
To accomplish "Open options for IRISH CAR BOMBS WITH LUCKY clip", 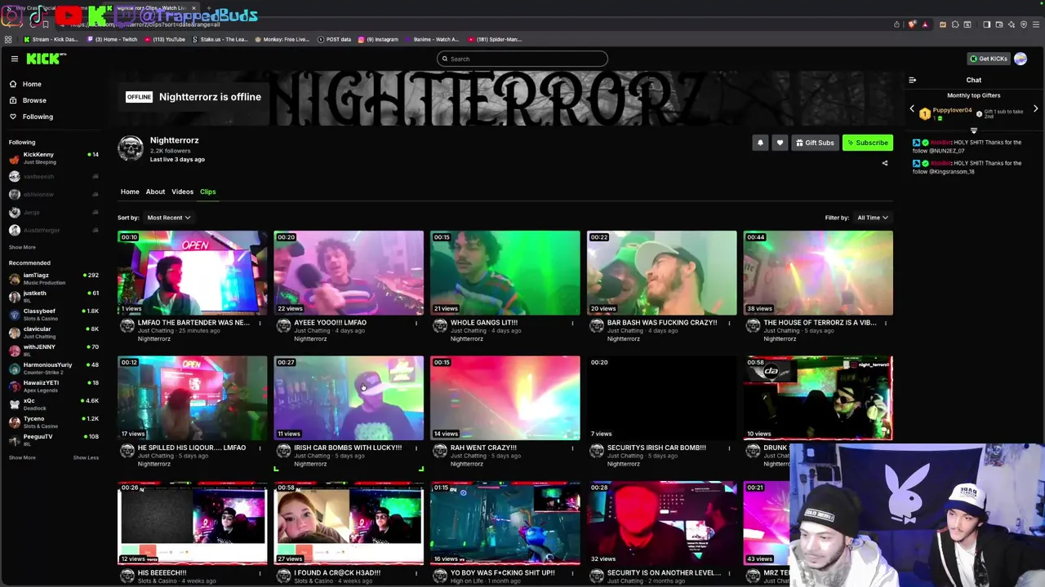I will (x=416, y=448).
